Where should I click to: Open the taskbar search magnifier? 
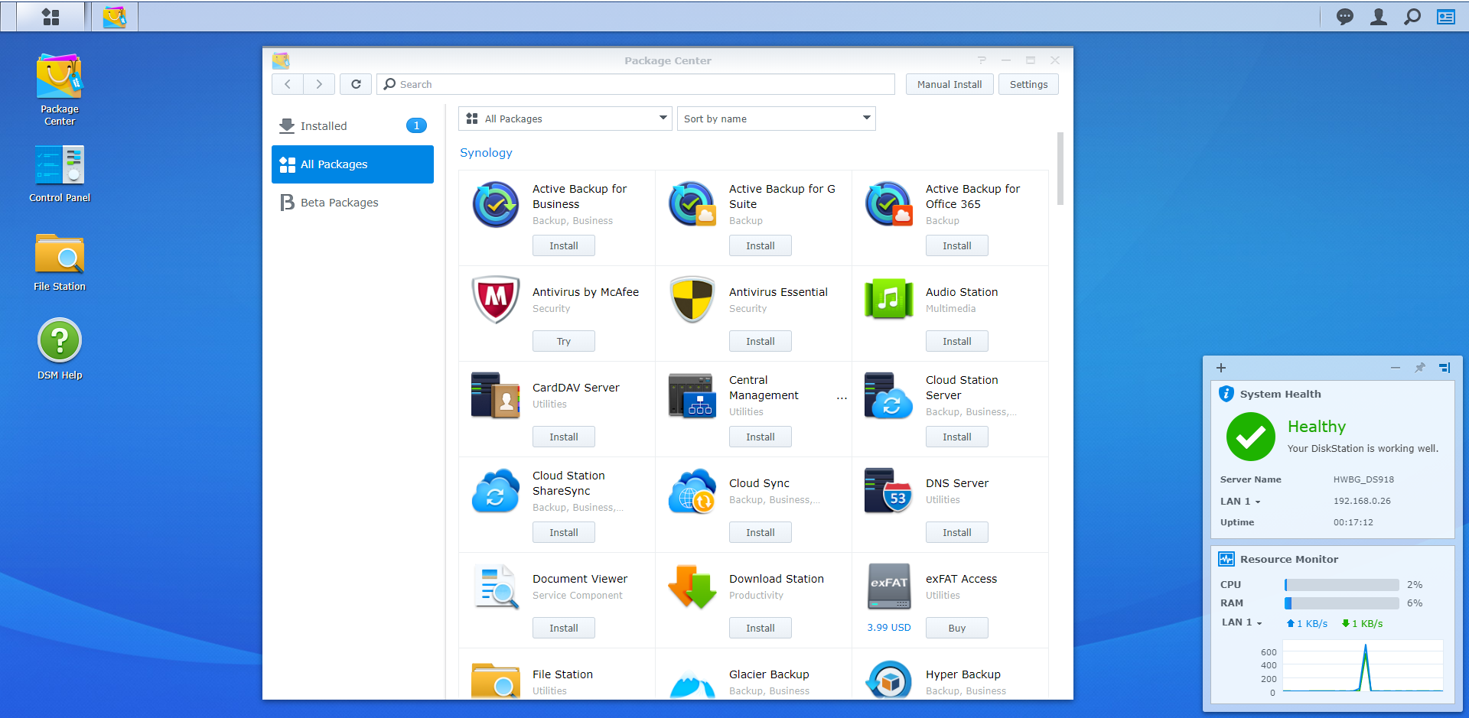[1412, 17]
